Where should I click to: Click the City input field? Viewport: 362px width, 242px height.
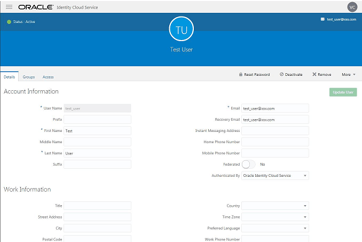97,228
